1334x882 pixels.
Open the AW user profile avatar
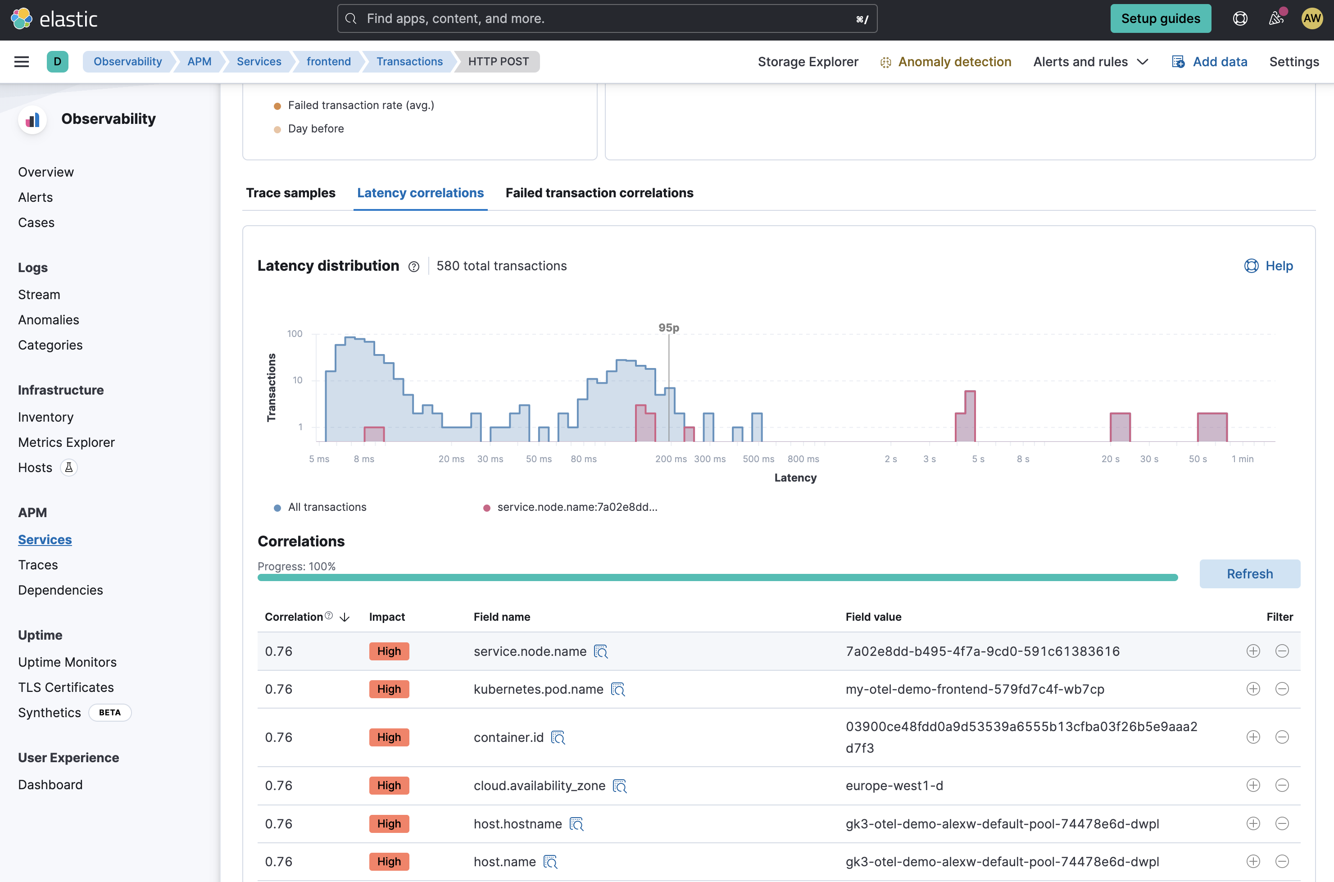(x=1311, y=18)
